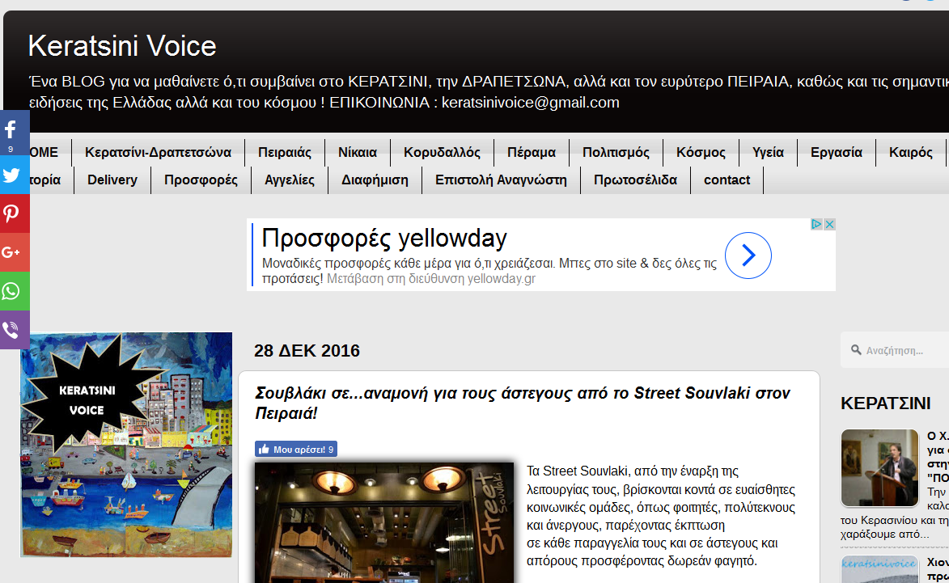Image resolution: width=949 pixels, height=583 pixels.
Task: Click the search magnifier icon
Action: click(856, 349)
